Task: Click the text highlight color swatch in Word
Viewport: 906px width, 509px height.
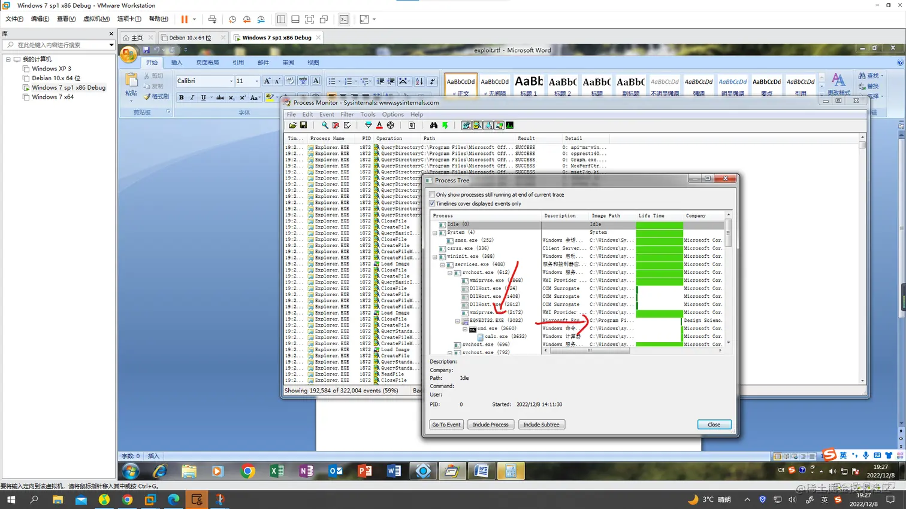Action: (270, 97)
